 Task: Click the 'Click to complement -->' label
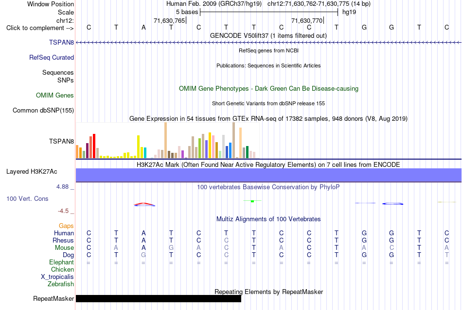pyautogui.click(x=40, y=28)
